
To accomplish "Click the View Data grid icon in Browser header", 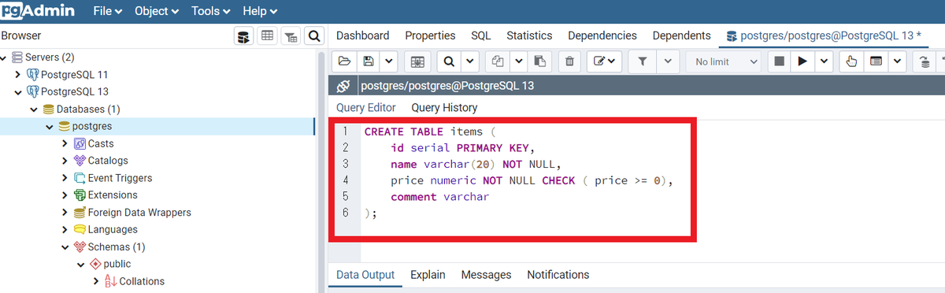I will pyautogui.click(x=268, y=35).
